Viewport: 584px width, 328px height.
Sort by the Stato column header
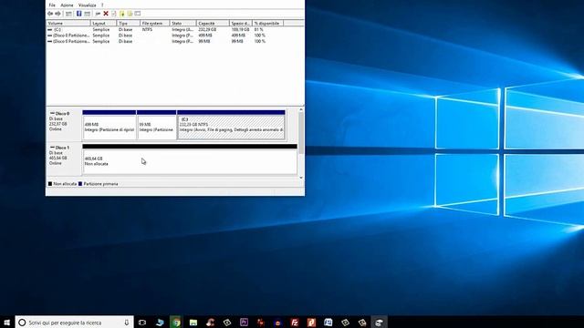pyautogui.click(x=182, y=23)
